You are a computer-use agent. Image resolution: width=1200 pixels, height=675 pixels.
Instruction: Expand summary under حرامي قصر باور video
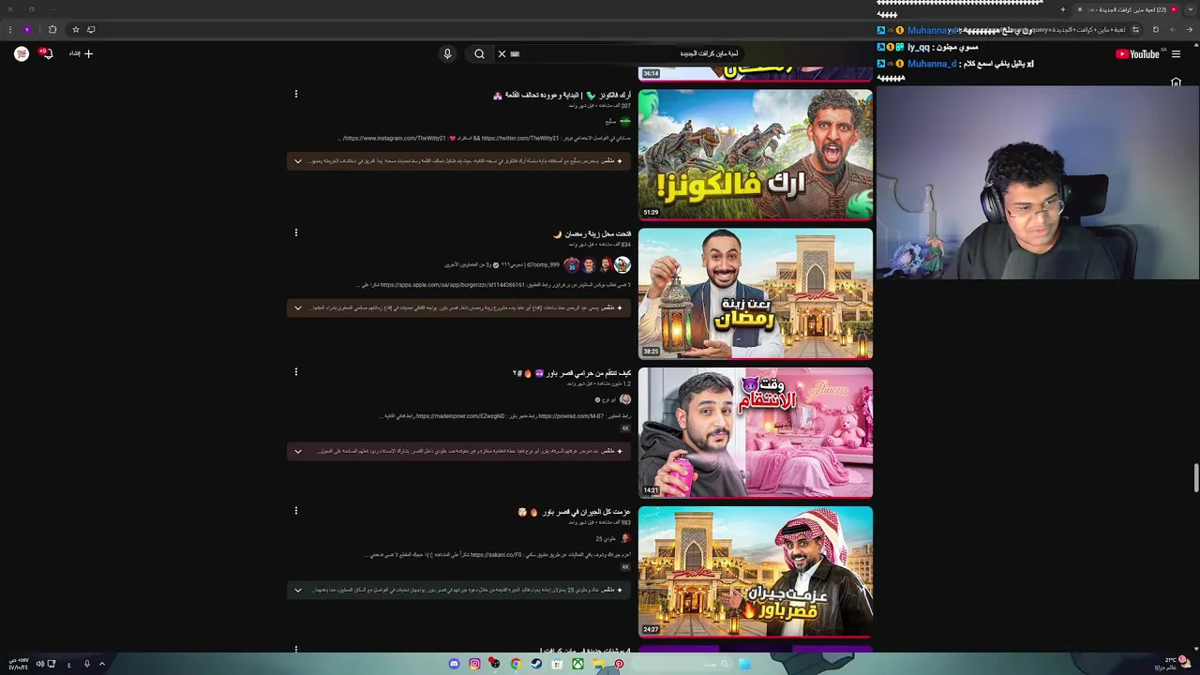298,451
